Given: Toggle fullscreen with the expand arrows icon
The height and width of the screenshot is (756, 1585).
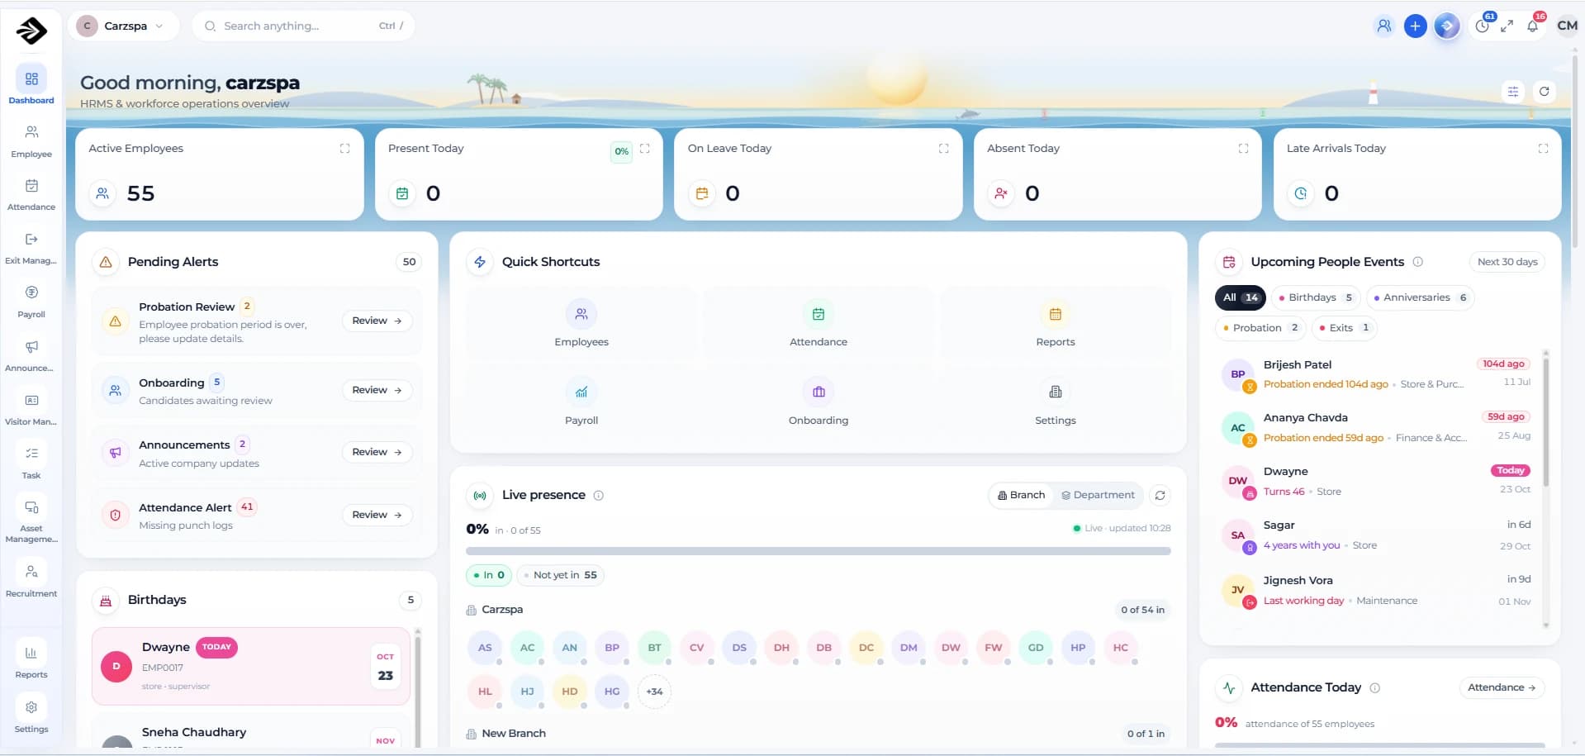Looking at the screenshot, I should tap(1507, 26).
